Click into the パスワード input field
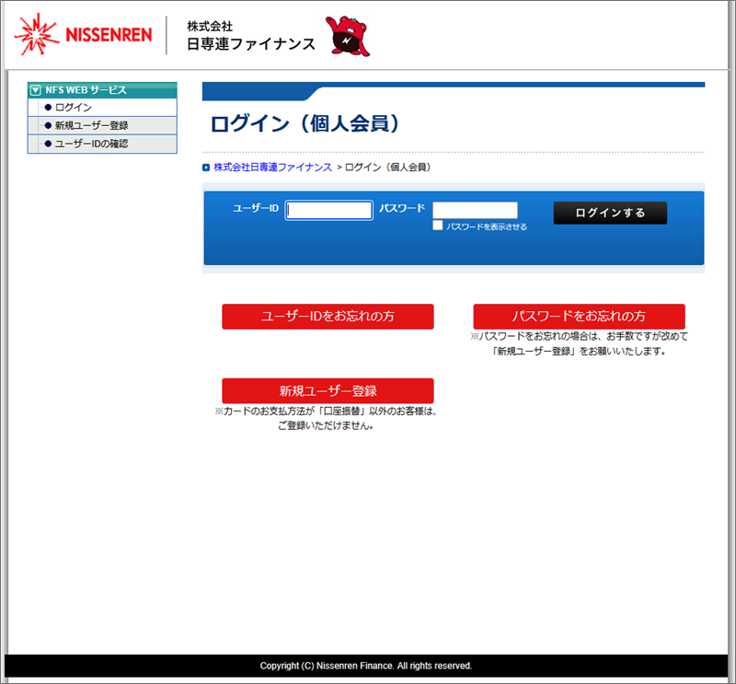This screenshot has height=684, width=736. click(475, 210)
